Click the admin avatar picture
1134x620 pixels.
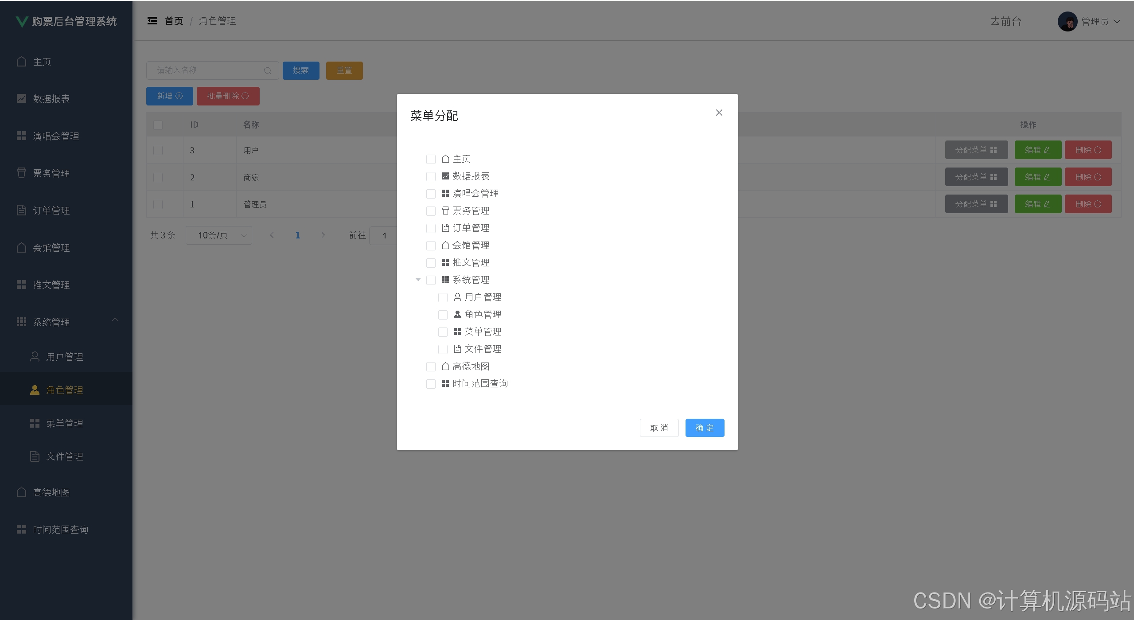1068,21
